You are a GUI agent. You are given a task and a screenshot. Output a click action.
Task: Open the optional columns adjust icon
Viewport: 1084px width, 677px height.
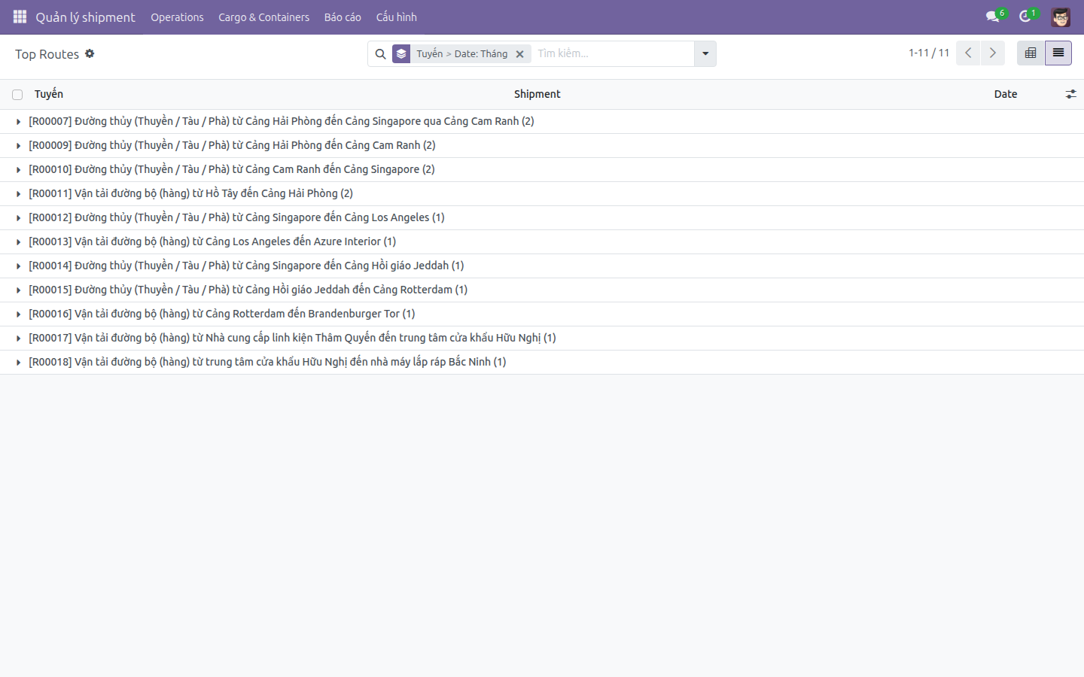1070,94
